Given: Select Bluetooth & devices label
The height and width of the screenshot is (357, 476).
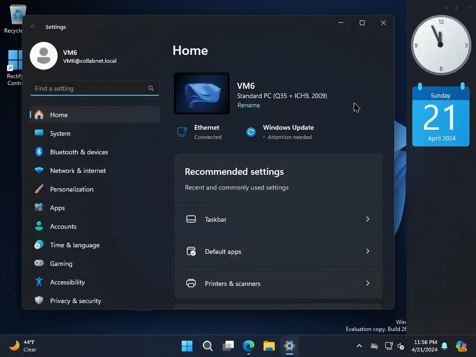Looking at the screenshot, I should coord(79,152).
